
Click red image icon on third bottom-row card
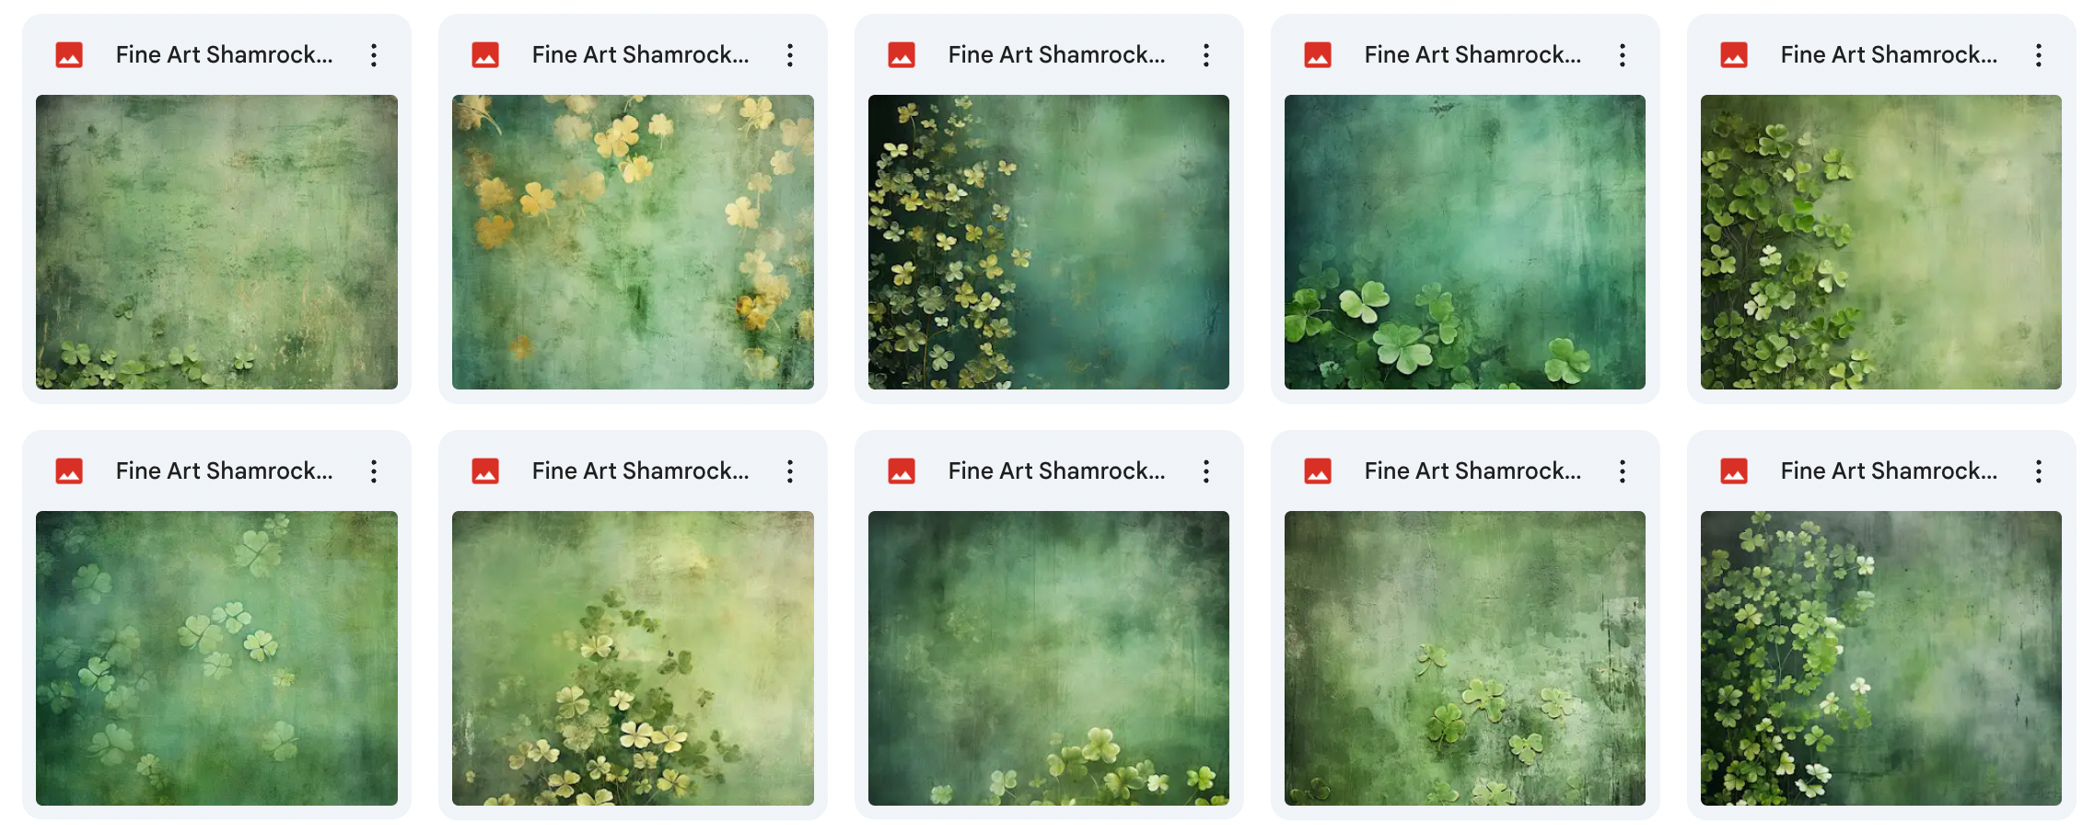(x=902, y=471)
